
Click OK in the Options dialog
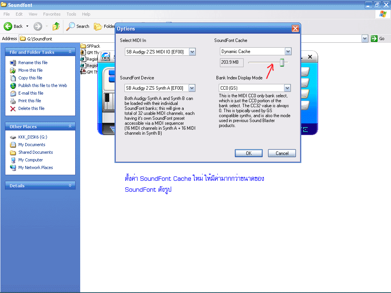(249, 153)
